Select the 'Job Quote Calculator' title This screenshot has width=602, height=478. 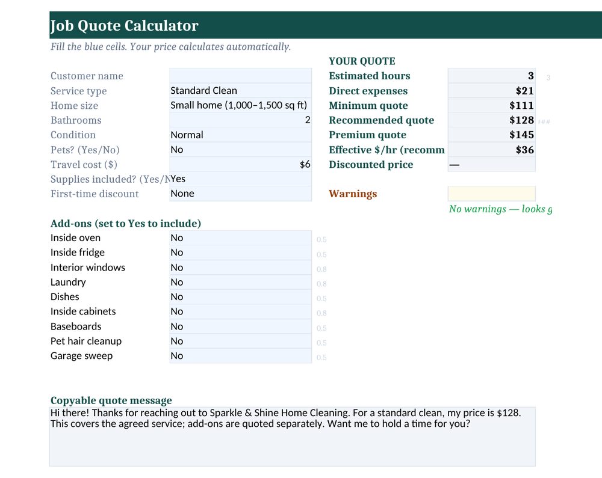[125, 26]
